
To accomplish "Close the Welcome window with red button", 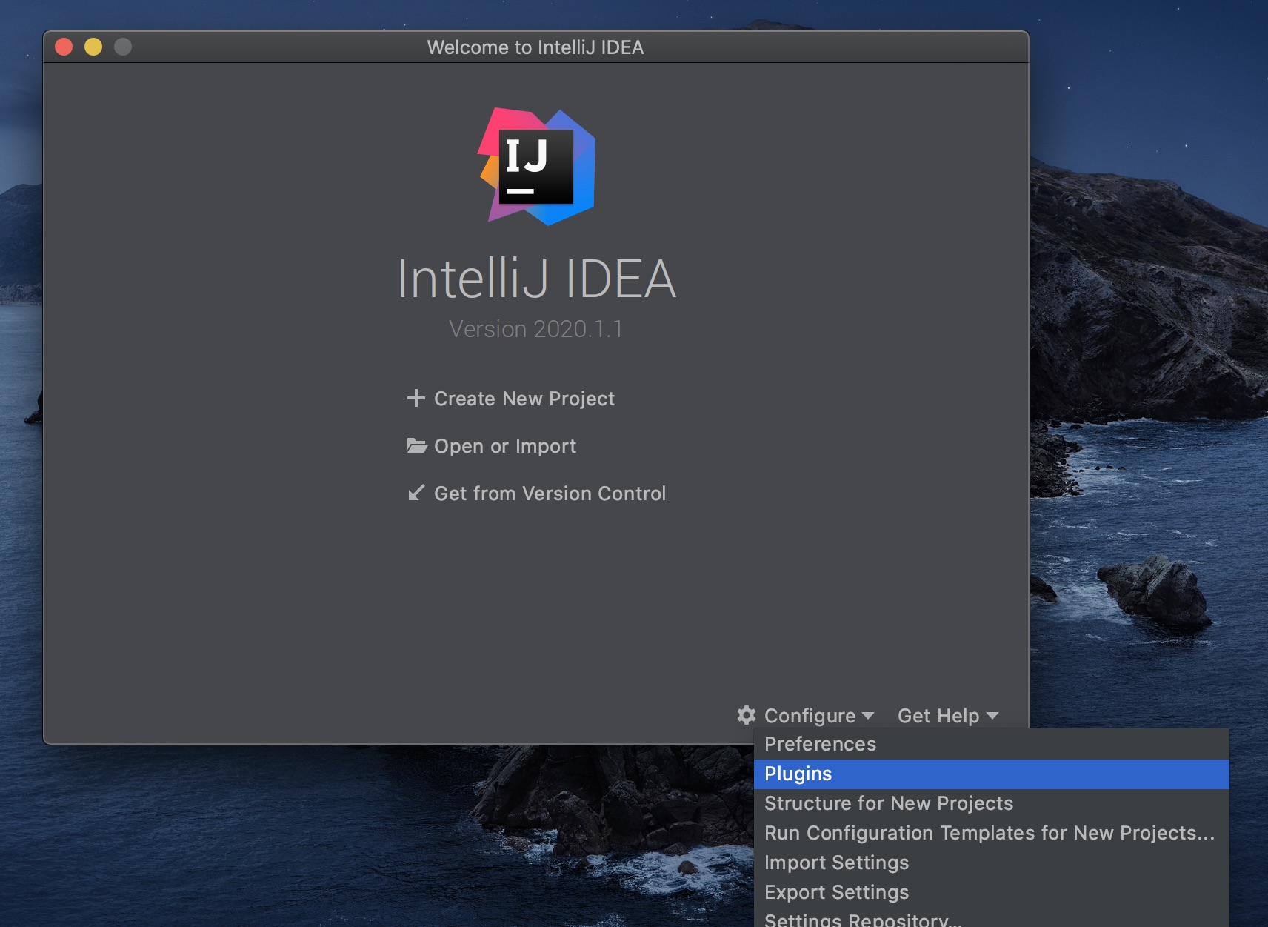I will (64, 47).
